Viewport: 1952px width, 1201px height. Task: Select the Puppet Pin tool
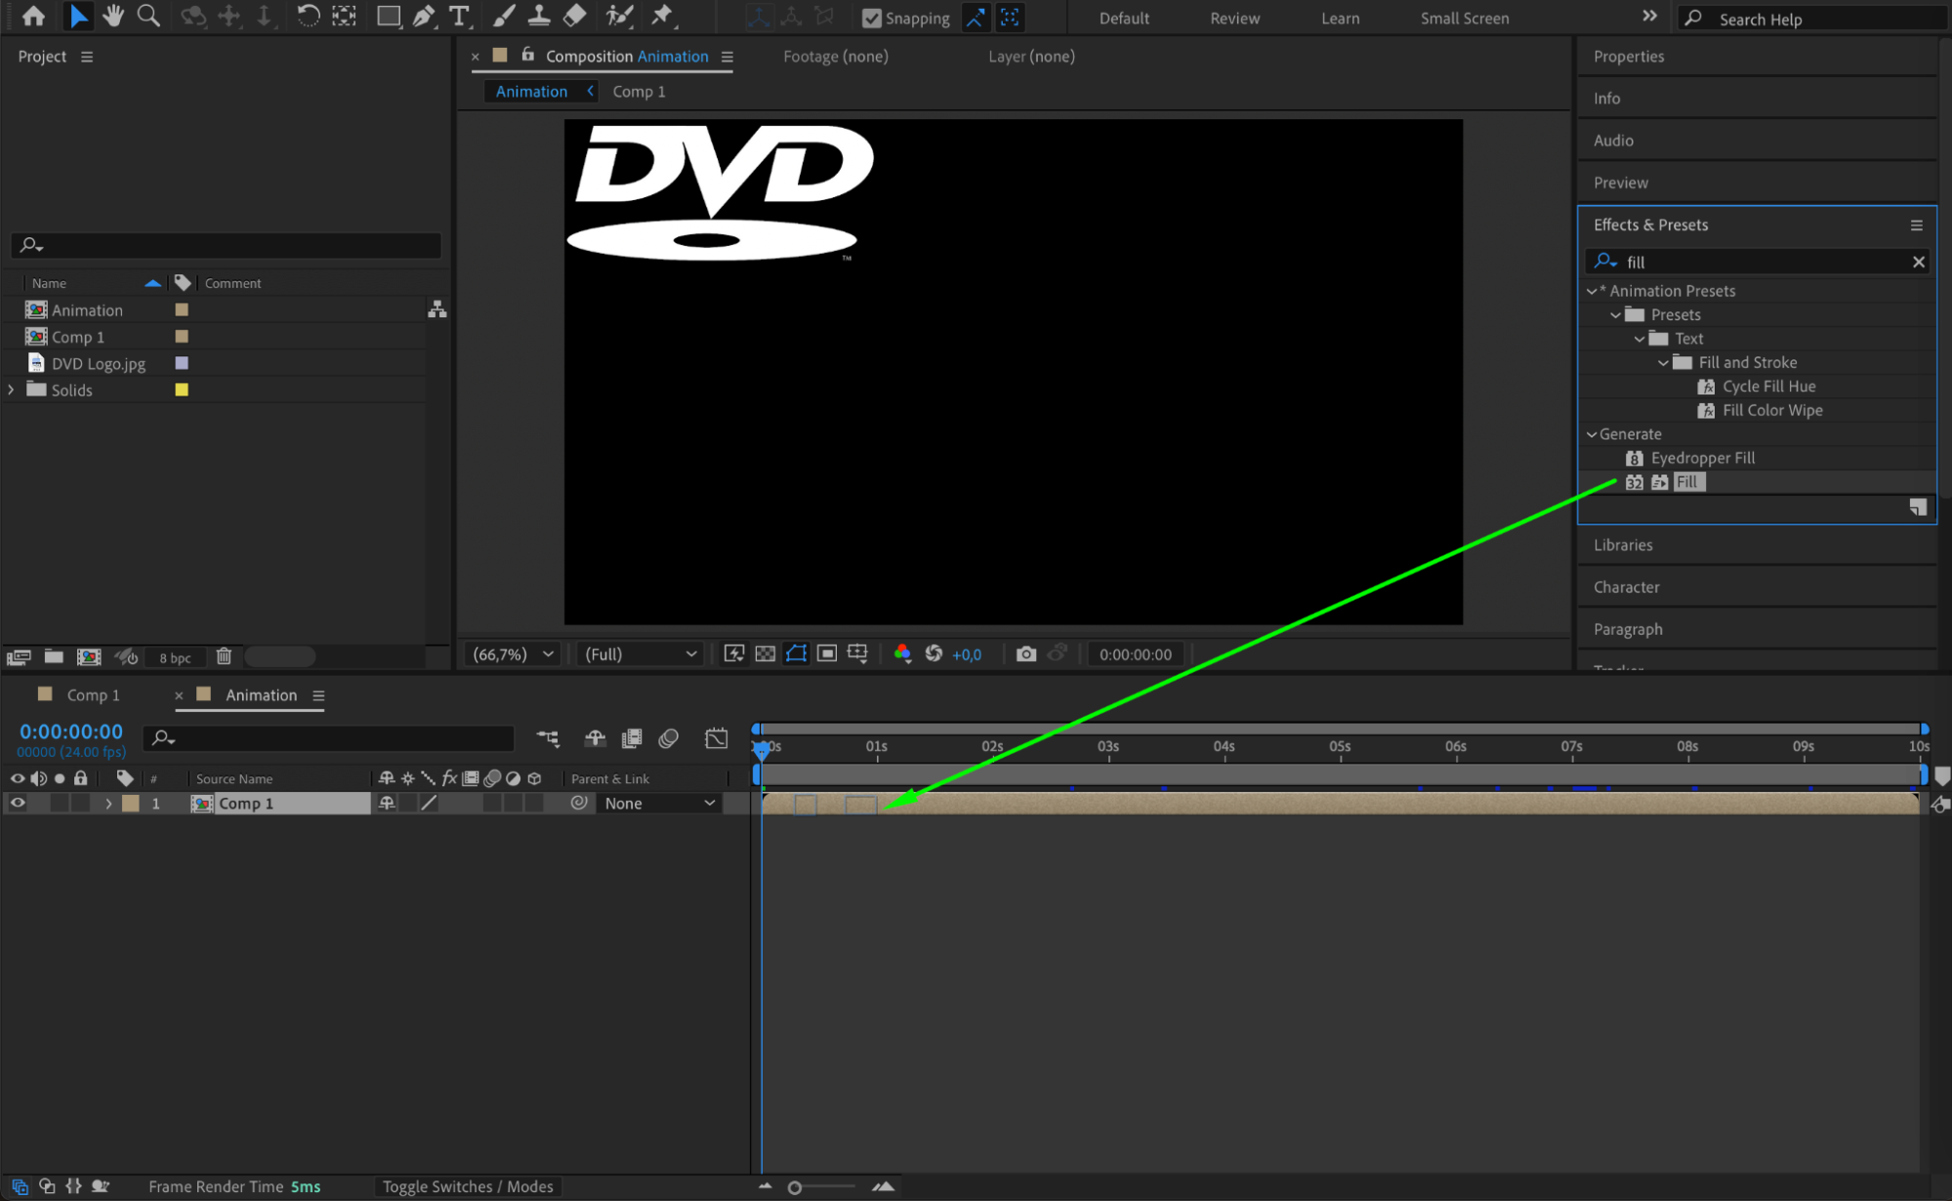(x=663, y=16)
